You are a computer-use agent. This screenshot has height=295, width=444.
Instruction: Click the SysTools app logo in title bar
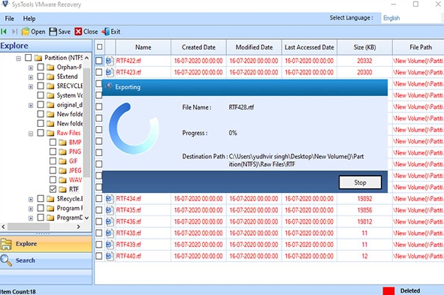[5, 5]
